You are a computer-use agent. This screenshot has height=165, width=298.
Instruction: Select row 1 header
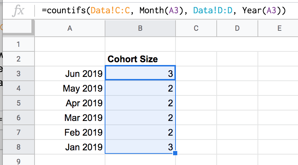[18, 44]
